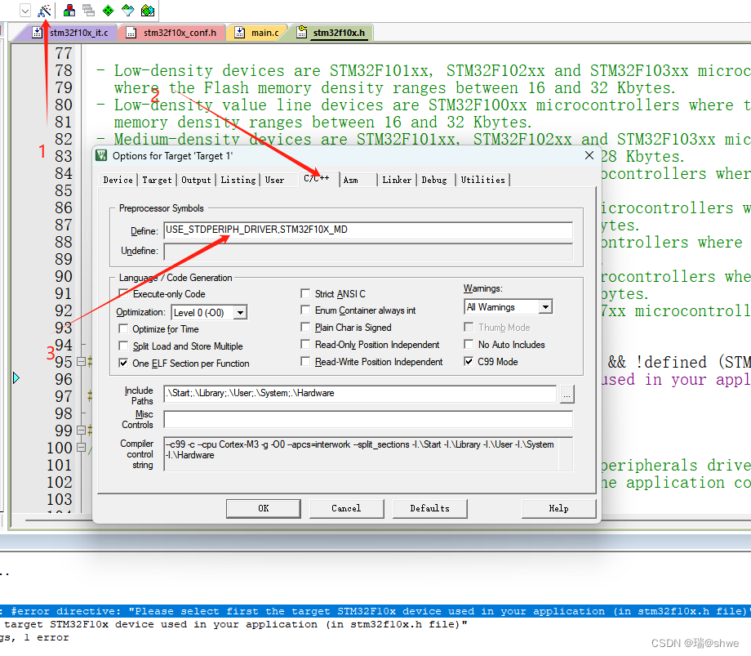Click the Include Paths browse button
The image size is (751, 656).
567,395
